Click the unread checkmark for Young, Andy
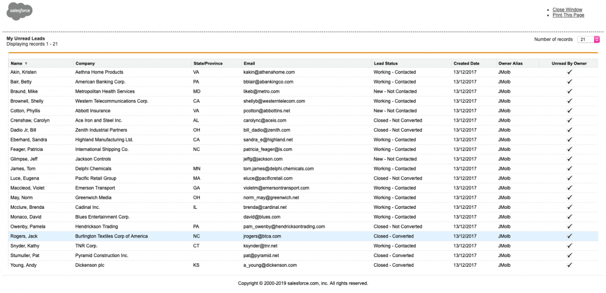 coord(570,265)
